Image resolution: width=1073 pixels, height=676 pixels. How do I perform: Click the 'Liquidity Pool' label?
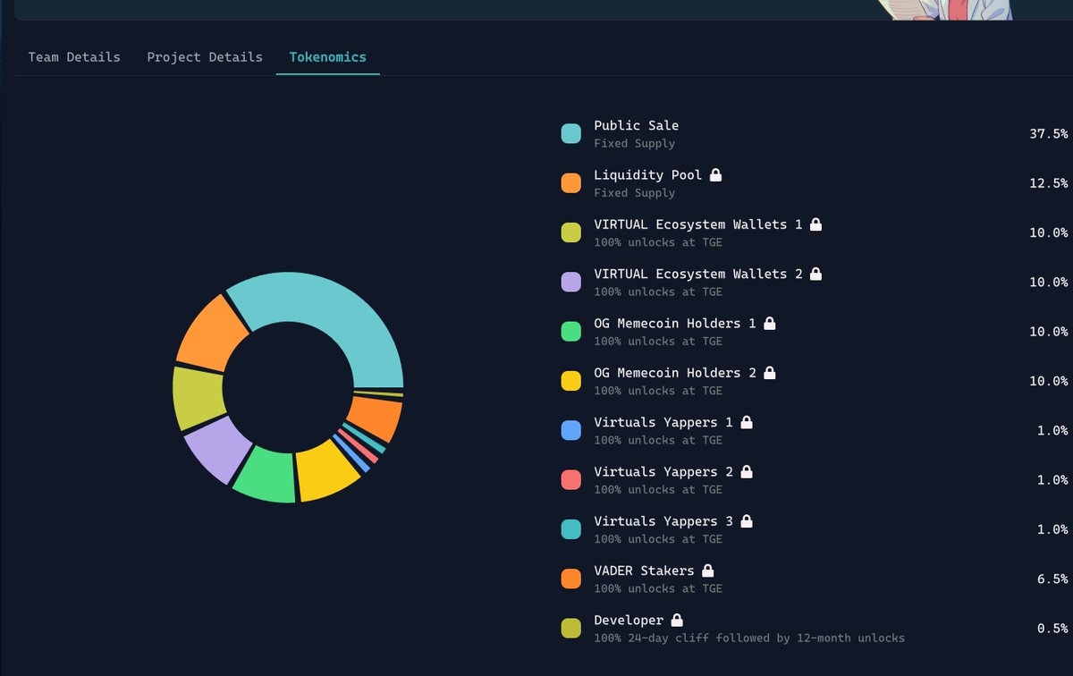pos(648,175)
